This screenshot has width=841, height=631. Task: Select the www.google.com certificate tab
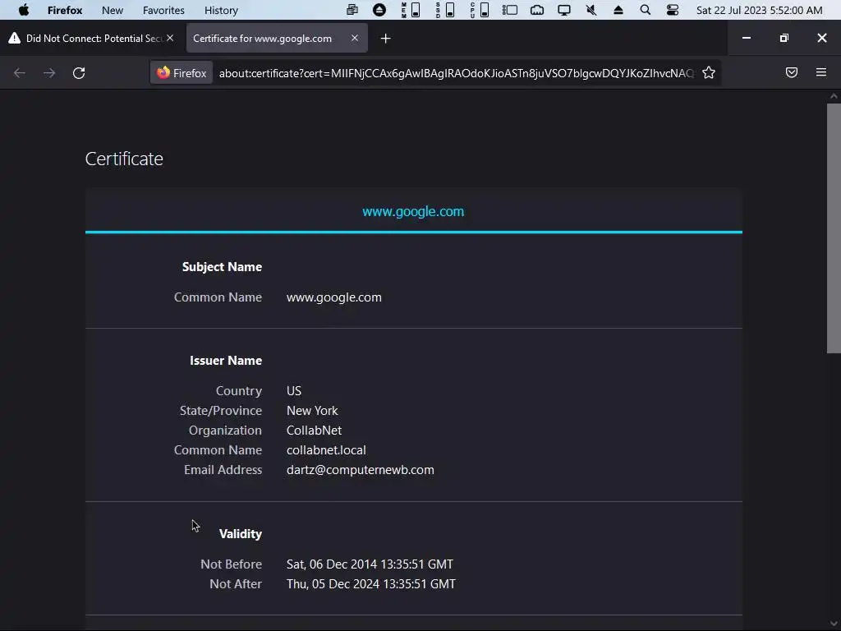point(413,211)
